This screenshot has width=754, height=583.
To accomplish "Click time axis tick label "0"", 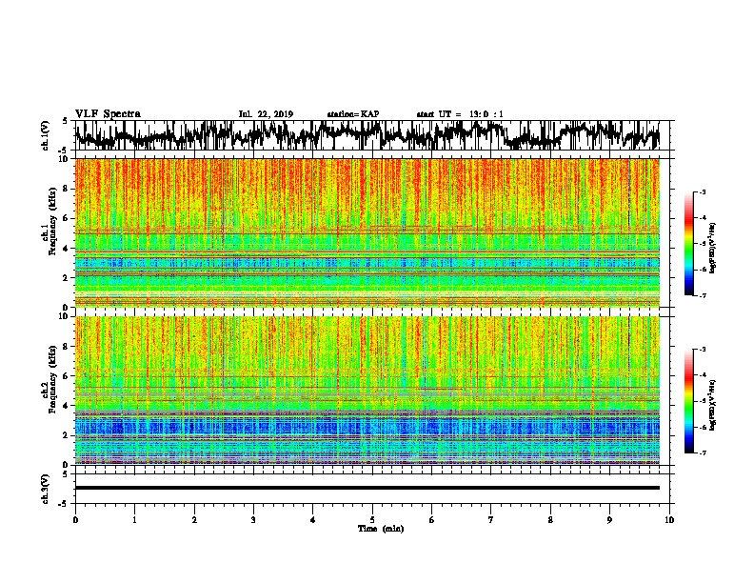I will pos(75,520).
